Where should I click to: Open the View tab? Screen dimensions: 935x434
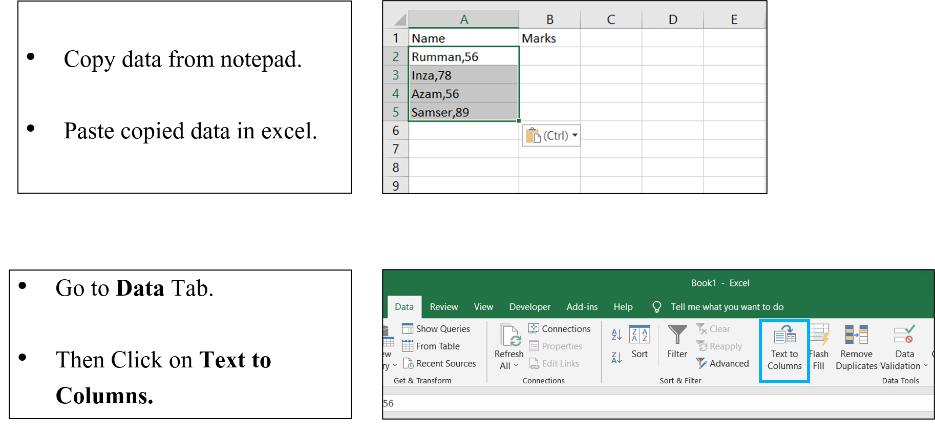point(483,307)
